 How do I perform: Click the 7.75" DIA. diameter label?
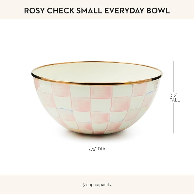coord(97,149)
